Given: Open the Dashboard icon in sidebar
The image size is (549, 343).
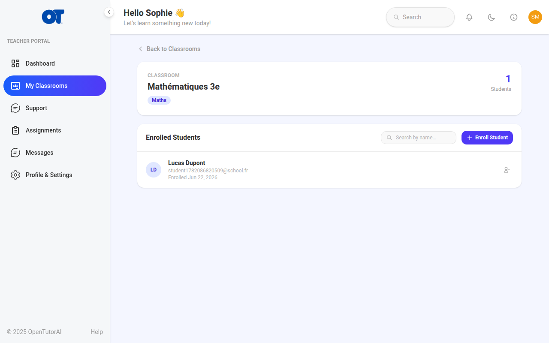Looking at the screenshot, I should [15, 63].
